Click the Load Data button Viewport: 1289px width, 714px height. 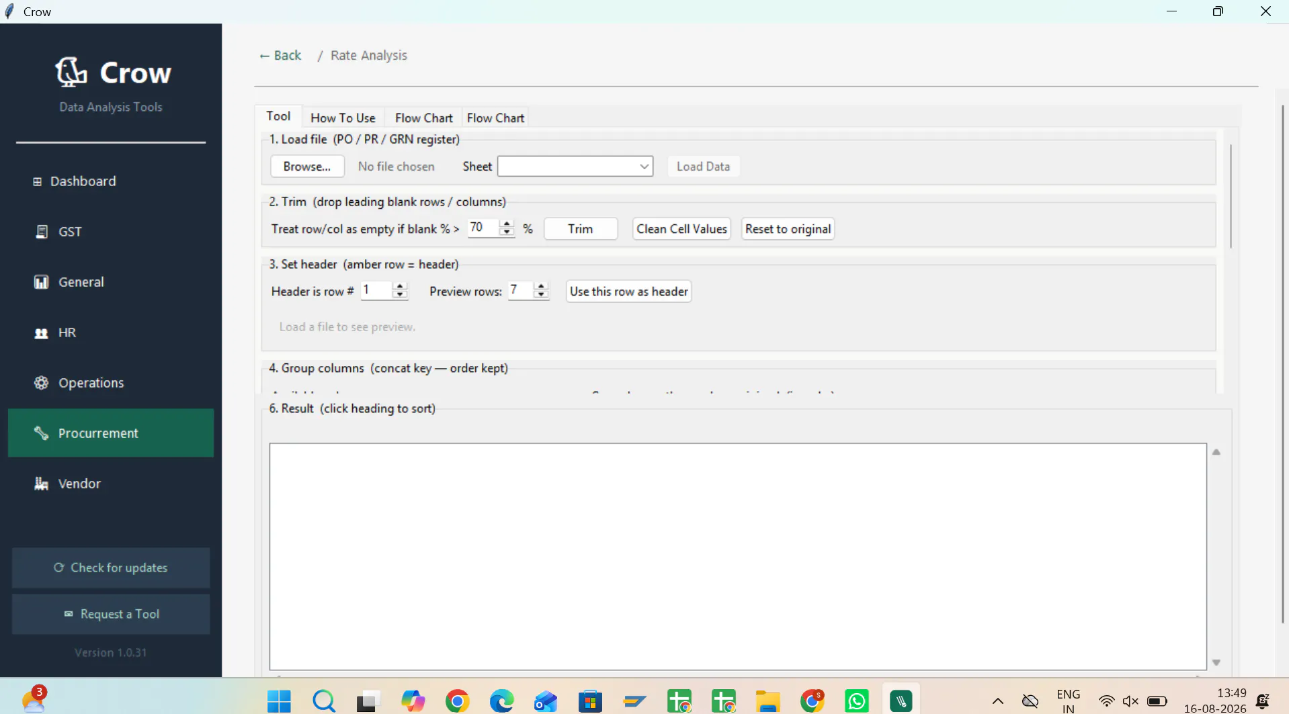pyautogui.click(x=703, y=167)
